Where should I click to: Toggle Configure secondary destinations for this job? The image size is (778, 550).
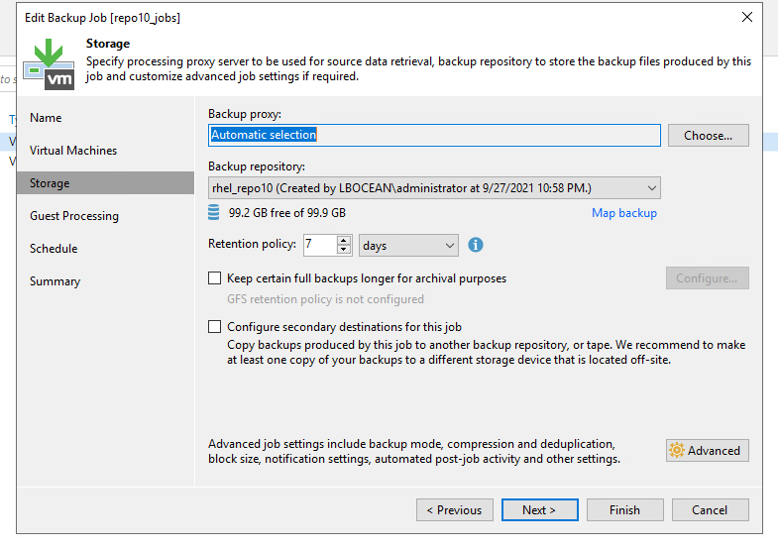tap(215, 326)
